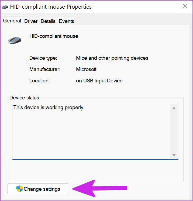Click the window title 'HID-compliant mouse Properties'

click(51, 7)
